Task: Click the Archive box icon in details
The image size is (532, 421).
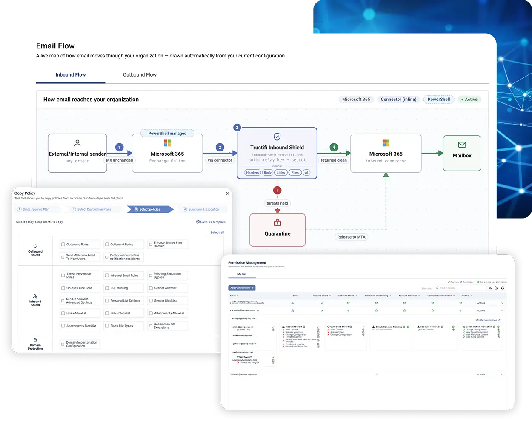Action: click(x=238, y=357)
